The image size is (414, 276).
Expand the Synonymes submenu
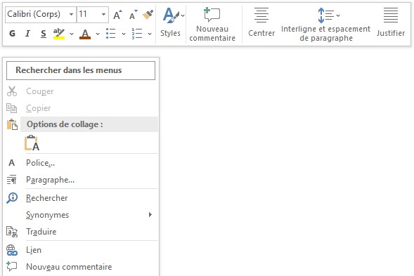point(81,215)
